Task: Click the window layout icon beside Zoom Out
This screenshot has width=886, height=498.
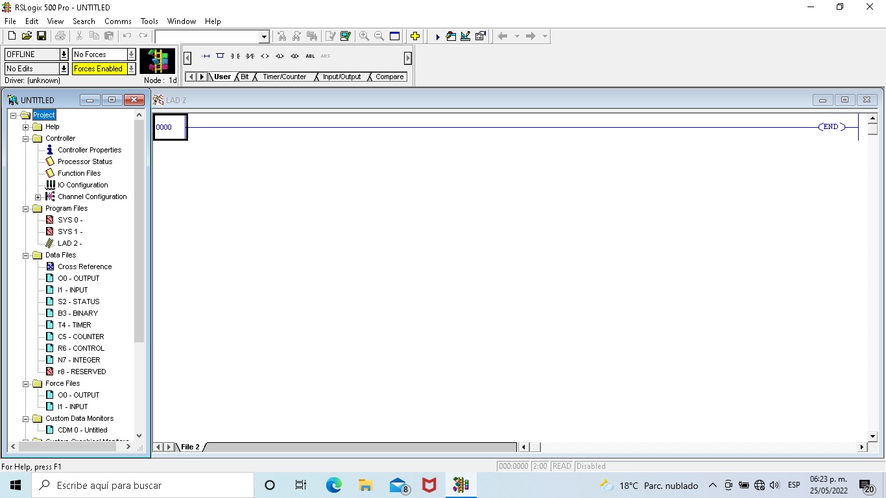Action: click(394, 36)
